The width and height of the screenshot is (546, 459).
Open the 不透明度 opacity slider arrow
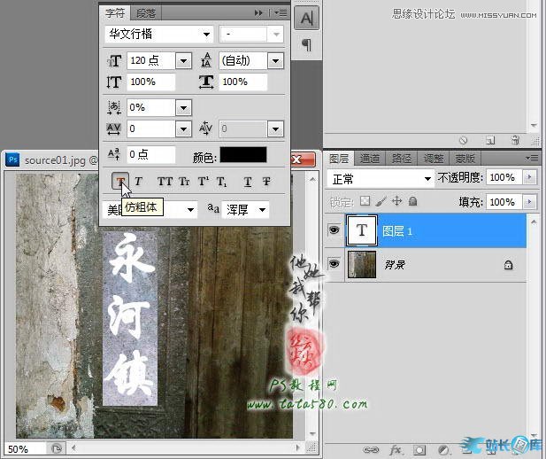point(529,178)
